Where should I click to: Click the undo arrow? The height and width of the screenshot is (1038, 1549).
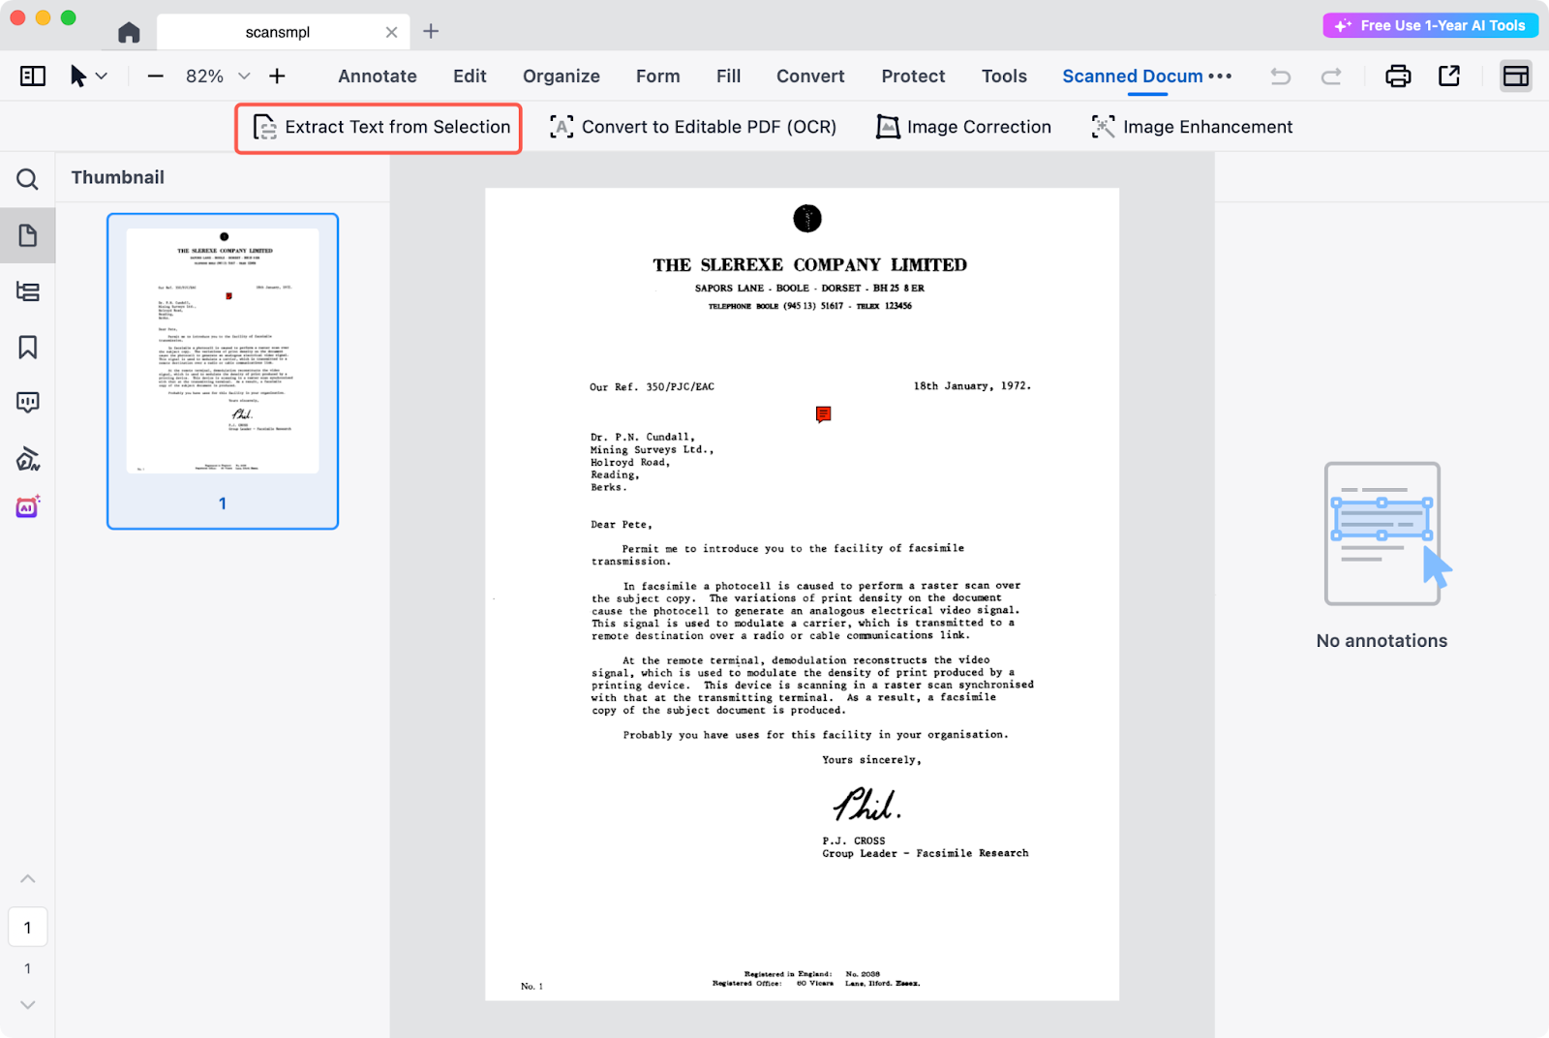click(1280, 76)
